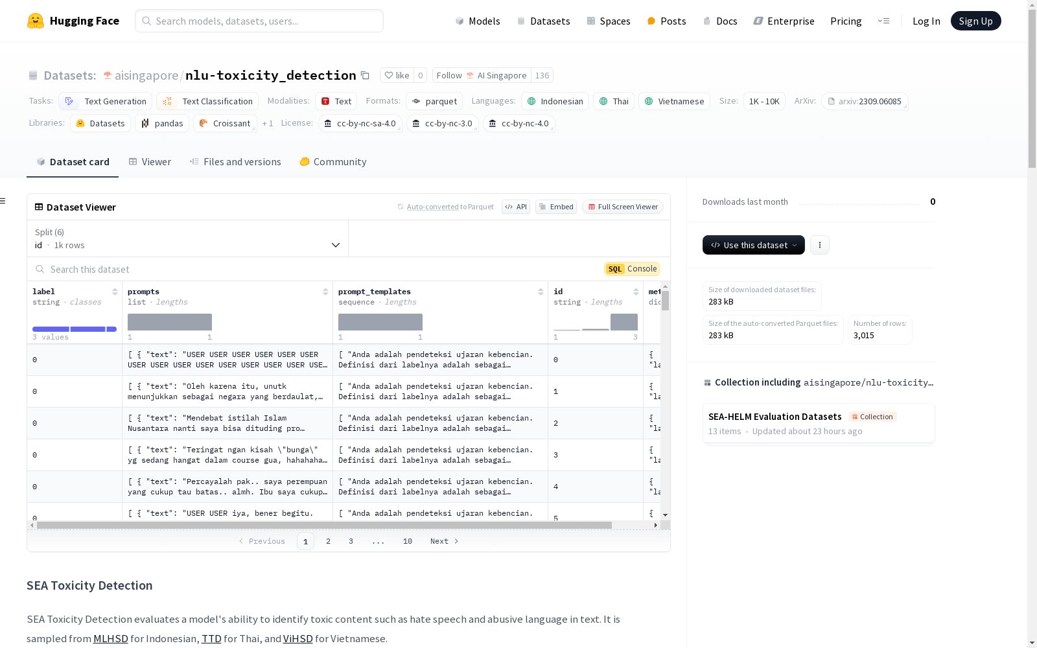The height and width of the screenshot is (648, 1037).
Task: Click the table's horizontal scrollbar
Action: [324, 525]
